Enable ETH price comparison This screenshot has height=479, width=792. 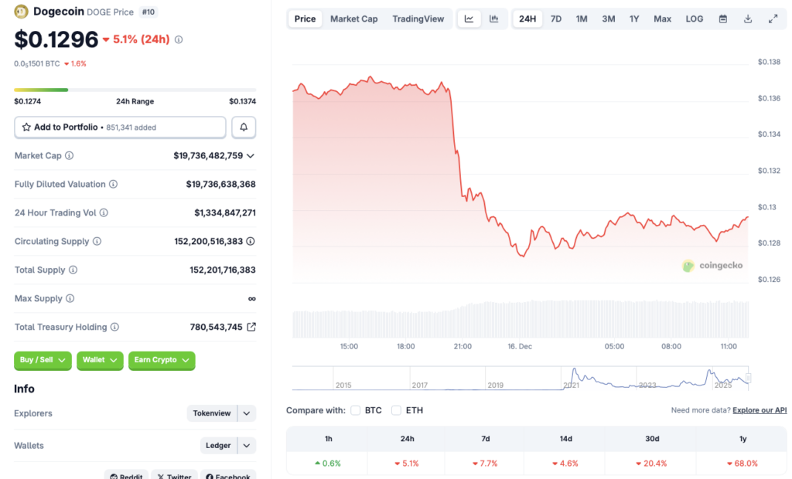(x=396, y=410)
